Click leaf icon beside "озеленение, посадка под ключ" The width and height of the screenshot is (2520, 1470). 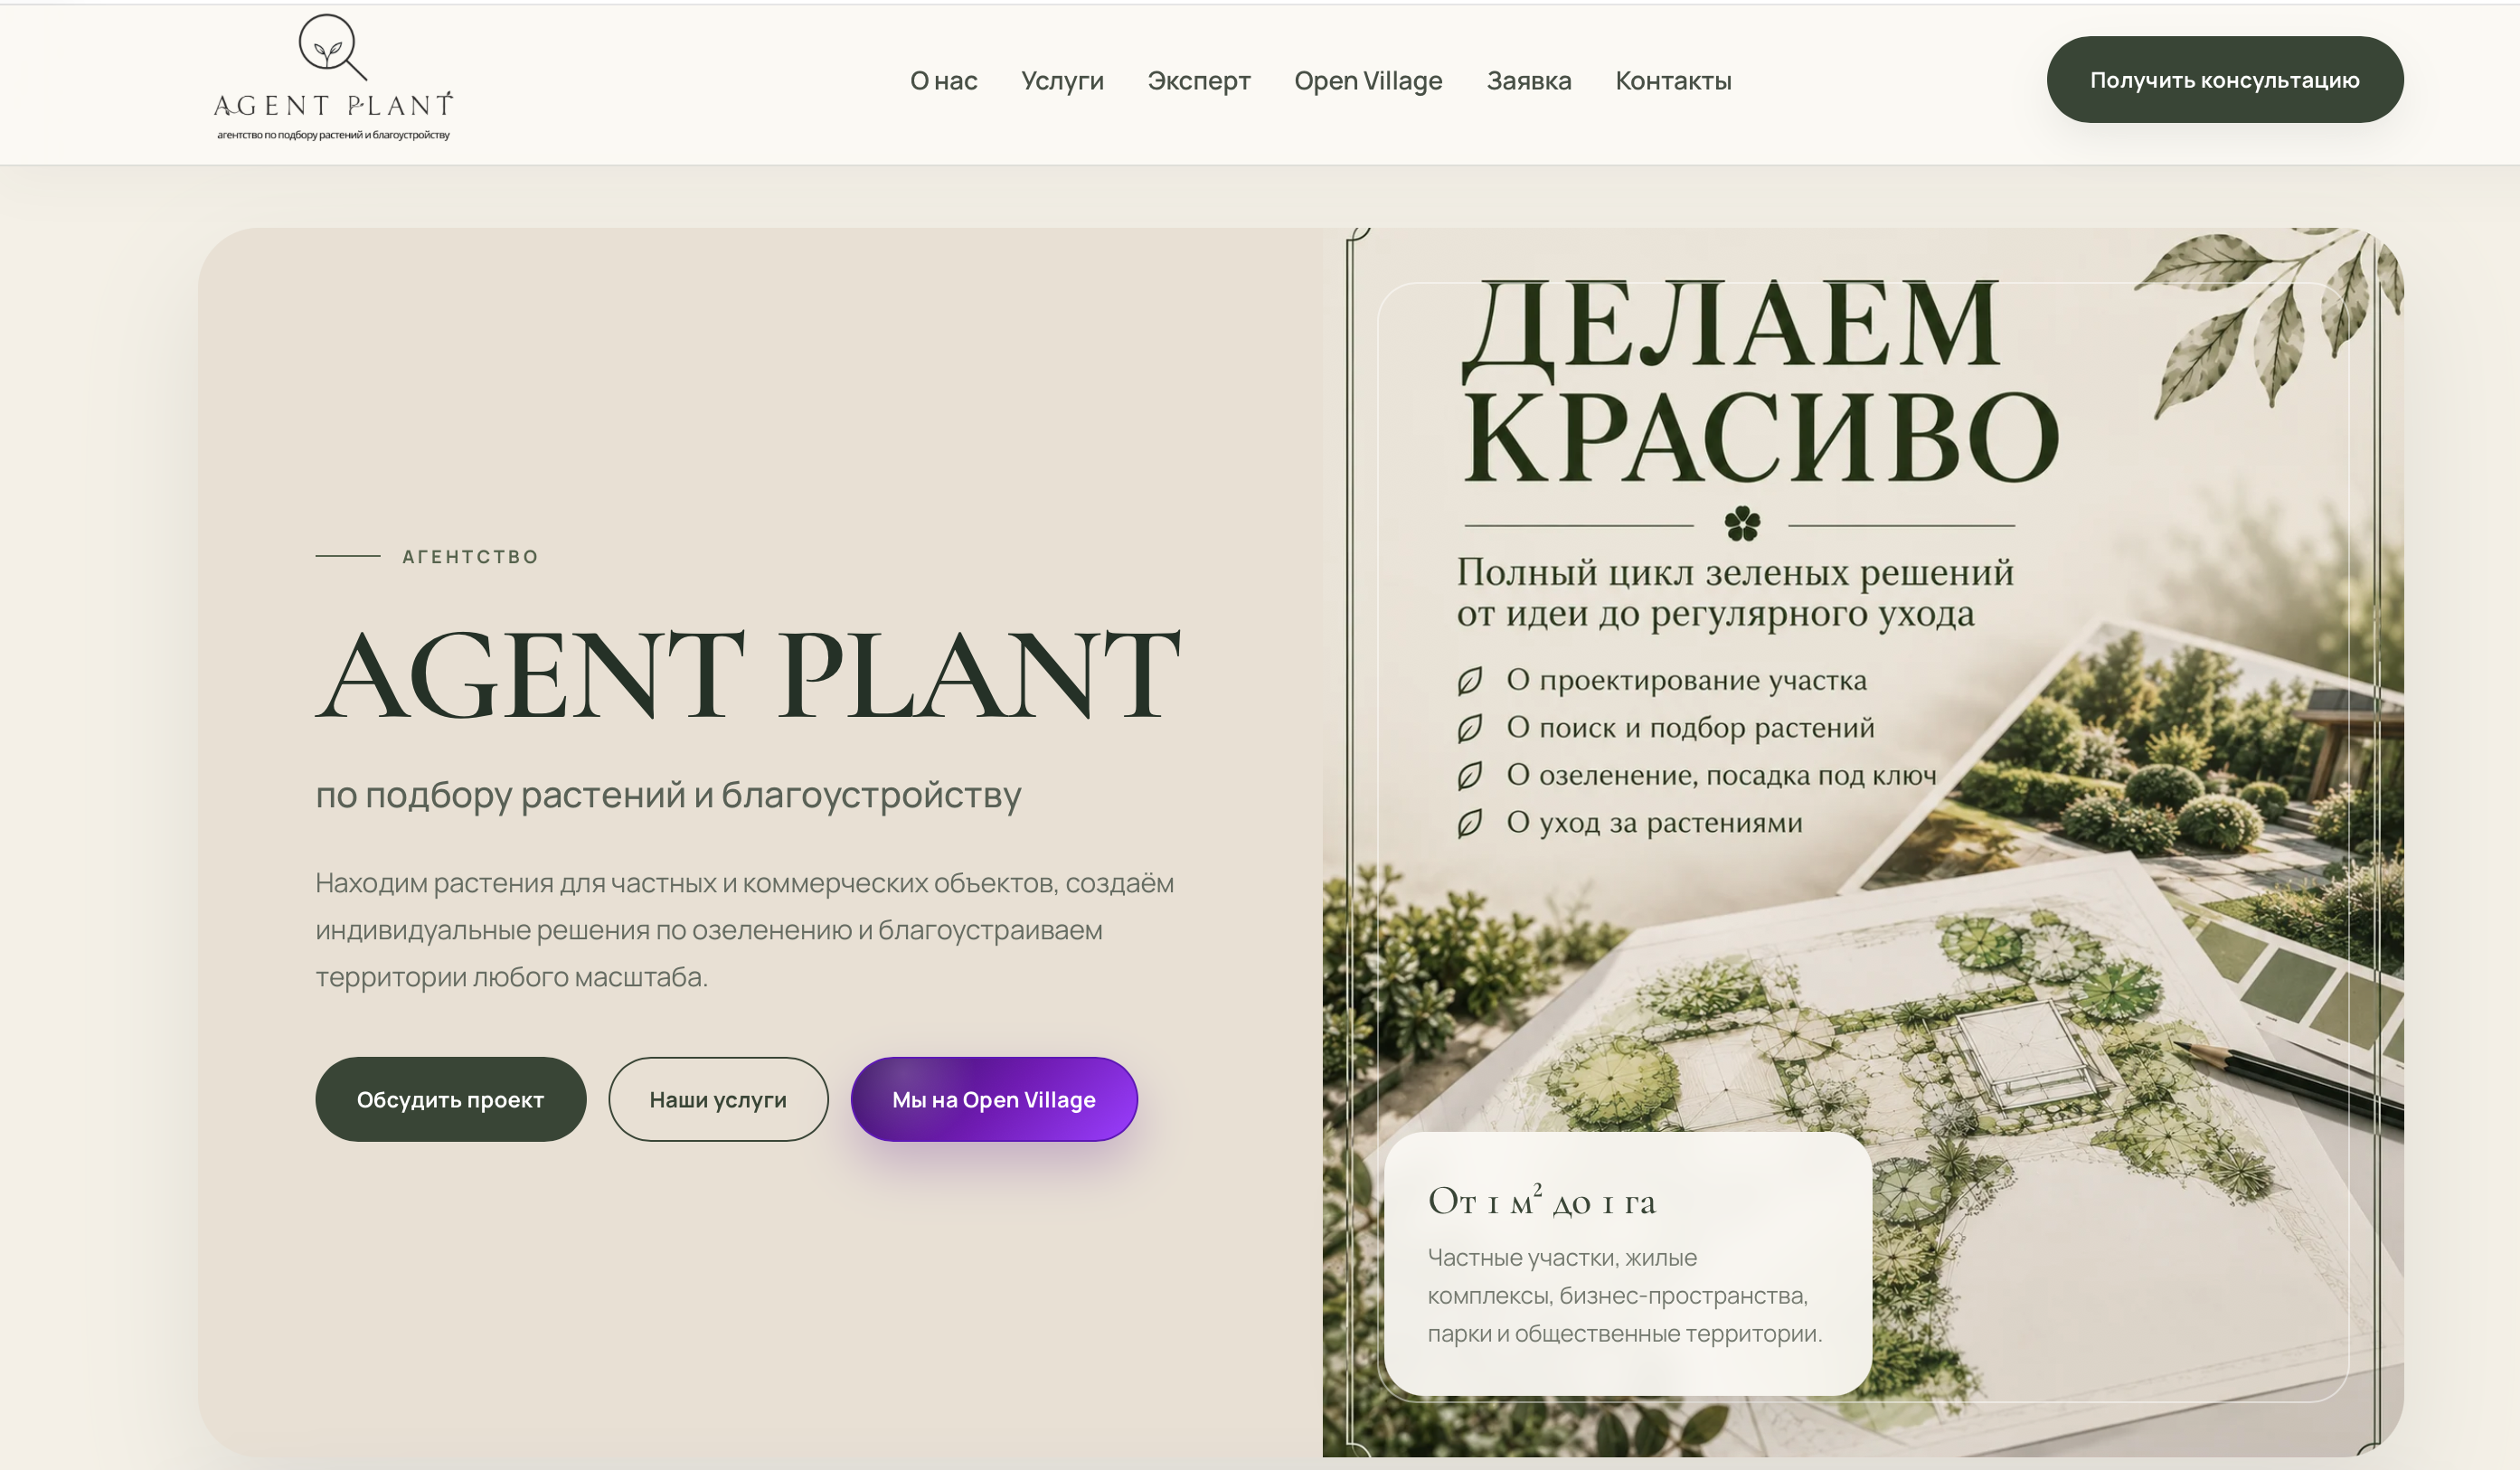click(x=1469, y=775)
